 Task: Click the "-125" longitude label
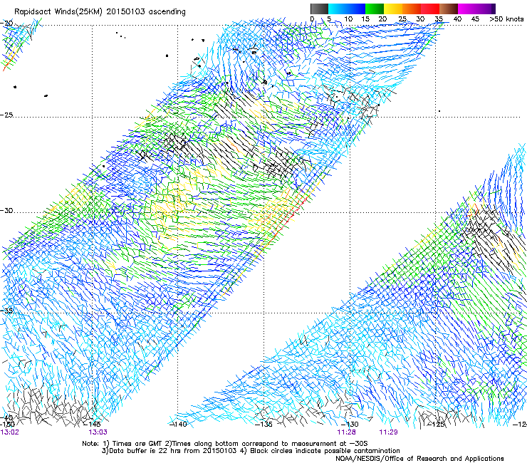(x=437, y=424)
